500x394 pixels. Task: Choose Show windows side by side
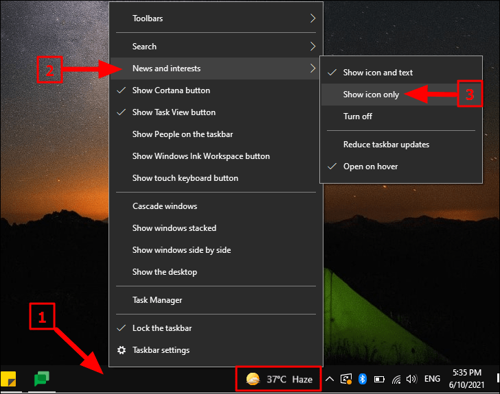216,250
